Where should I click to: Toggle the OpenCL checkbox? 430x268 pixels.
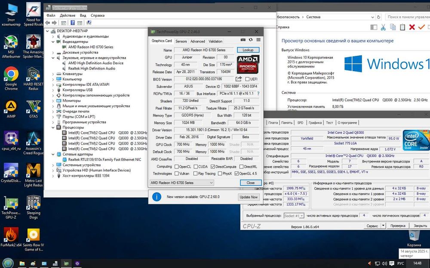pos(177,166)
